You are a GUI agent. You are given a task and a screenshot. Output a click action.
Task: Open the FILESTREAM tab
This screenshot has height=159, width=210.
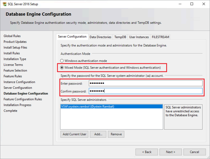point(160,37)
